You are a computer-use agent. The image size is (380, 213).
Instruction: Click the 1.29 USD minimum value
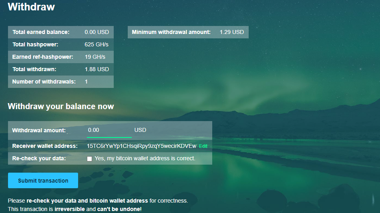(x=232, y=32)
